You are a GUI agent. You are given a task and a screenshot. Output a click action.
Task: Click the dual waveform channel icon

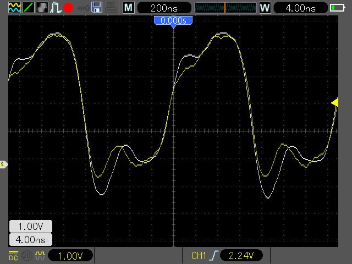point(15,7)
